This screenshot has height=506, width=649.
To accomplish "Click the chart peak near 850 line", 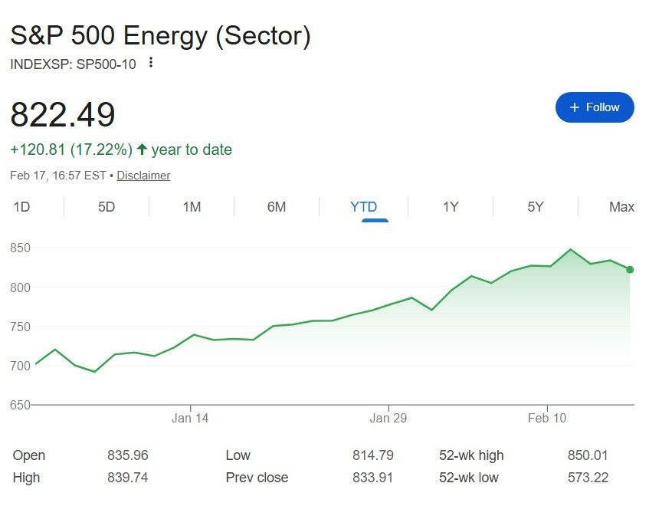I will click(571, 249).
